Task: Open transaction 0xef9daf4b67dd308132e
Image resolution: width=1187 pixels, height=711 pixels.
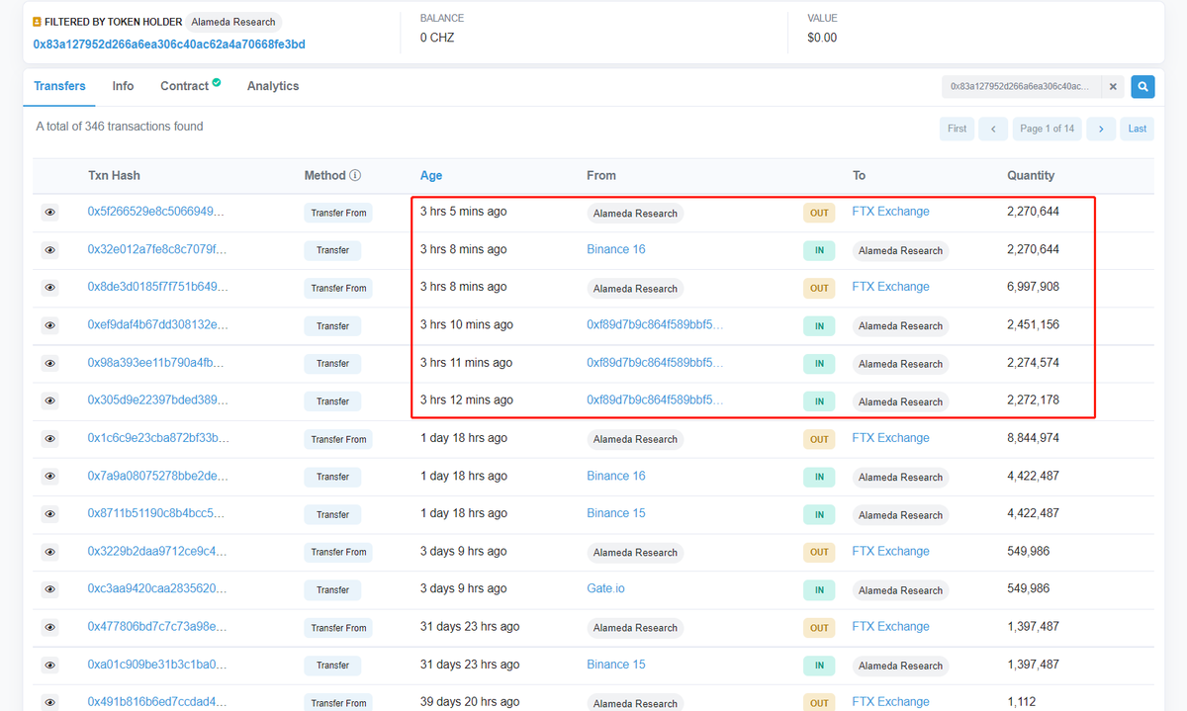Action: coord(157,324)
